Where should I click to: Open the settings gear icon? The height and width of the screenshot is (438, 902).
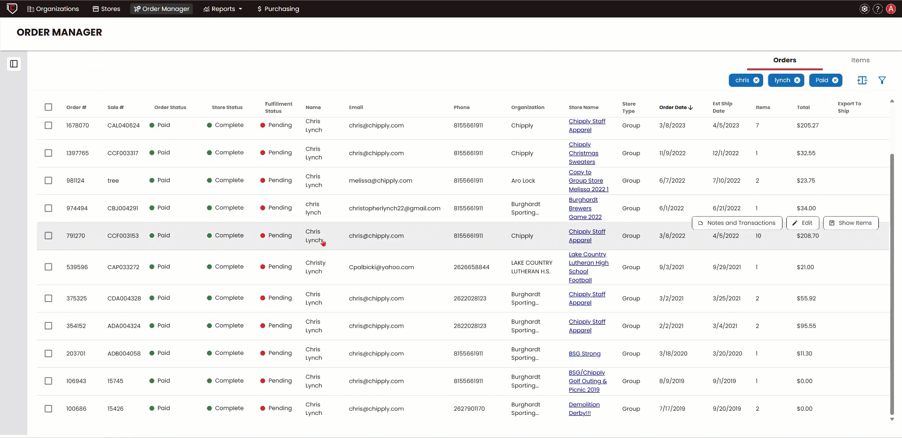click(864, 9)
